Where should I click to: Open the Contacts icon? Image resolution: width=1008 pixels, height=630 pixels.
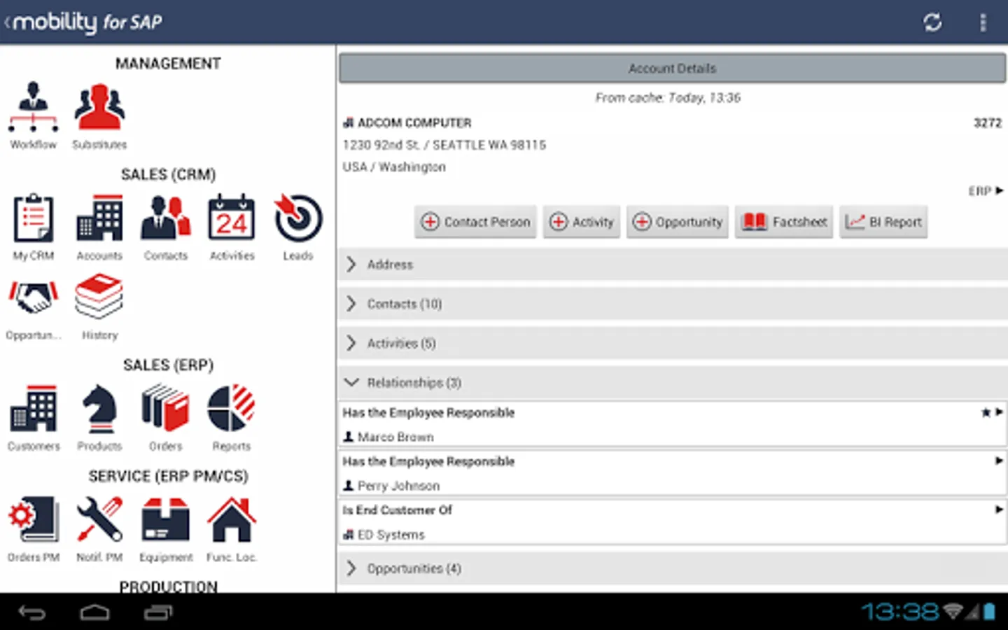click(x=166, y=218)
